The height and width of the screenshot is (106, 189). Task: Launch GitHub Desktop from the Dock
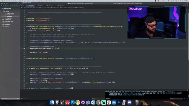tap(83, 102)
